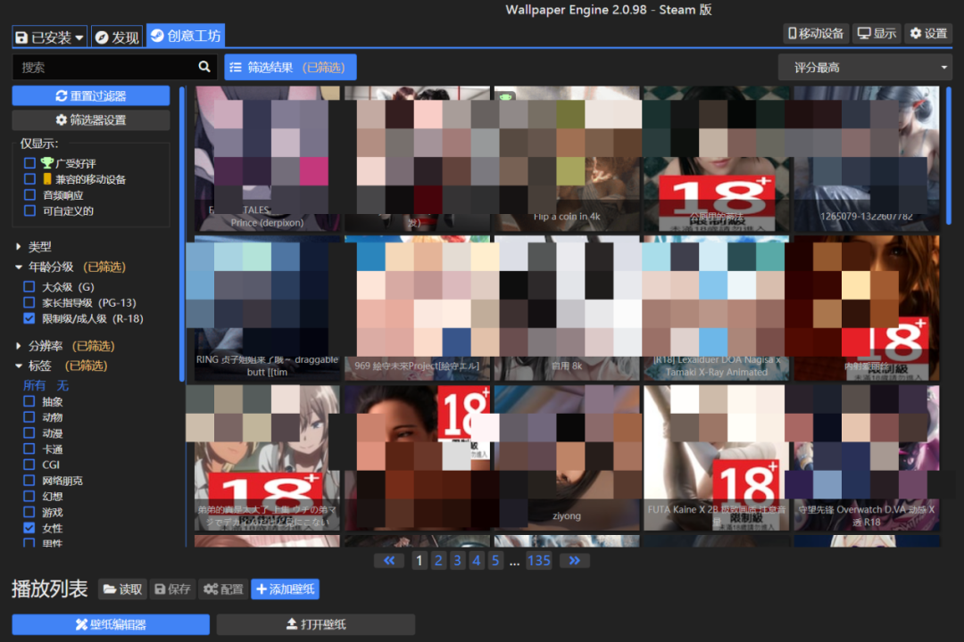Click 重置过滤器 reset filters button
Screen dimensions: 964x642
click(x=91, y=95)
